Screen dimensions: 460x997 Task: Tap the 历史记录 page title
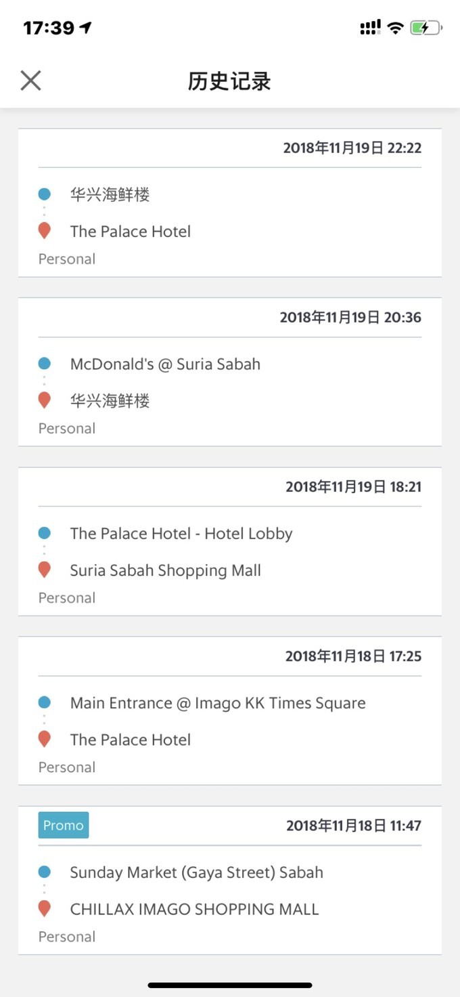[x=229, y=81]
